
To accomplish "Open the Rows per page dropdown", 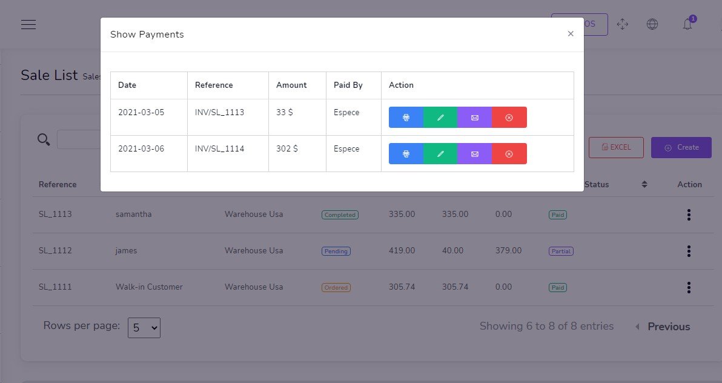I will [144, 328].
